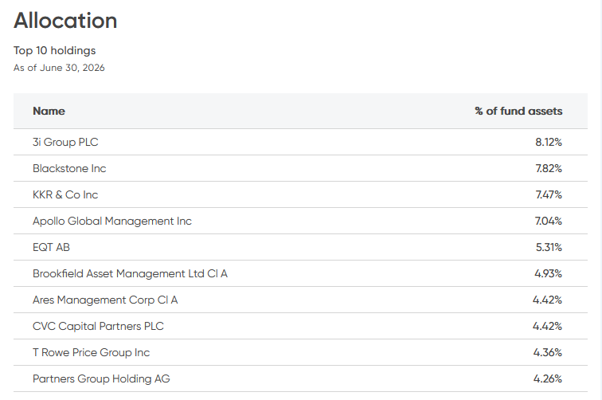Select the Top 10 holdings subtitle
Viewport: 602px width, 400px height.
pyautogui.click(x=54, y=51)
